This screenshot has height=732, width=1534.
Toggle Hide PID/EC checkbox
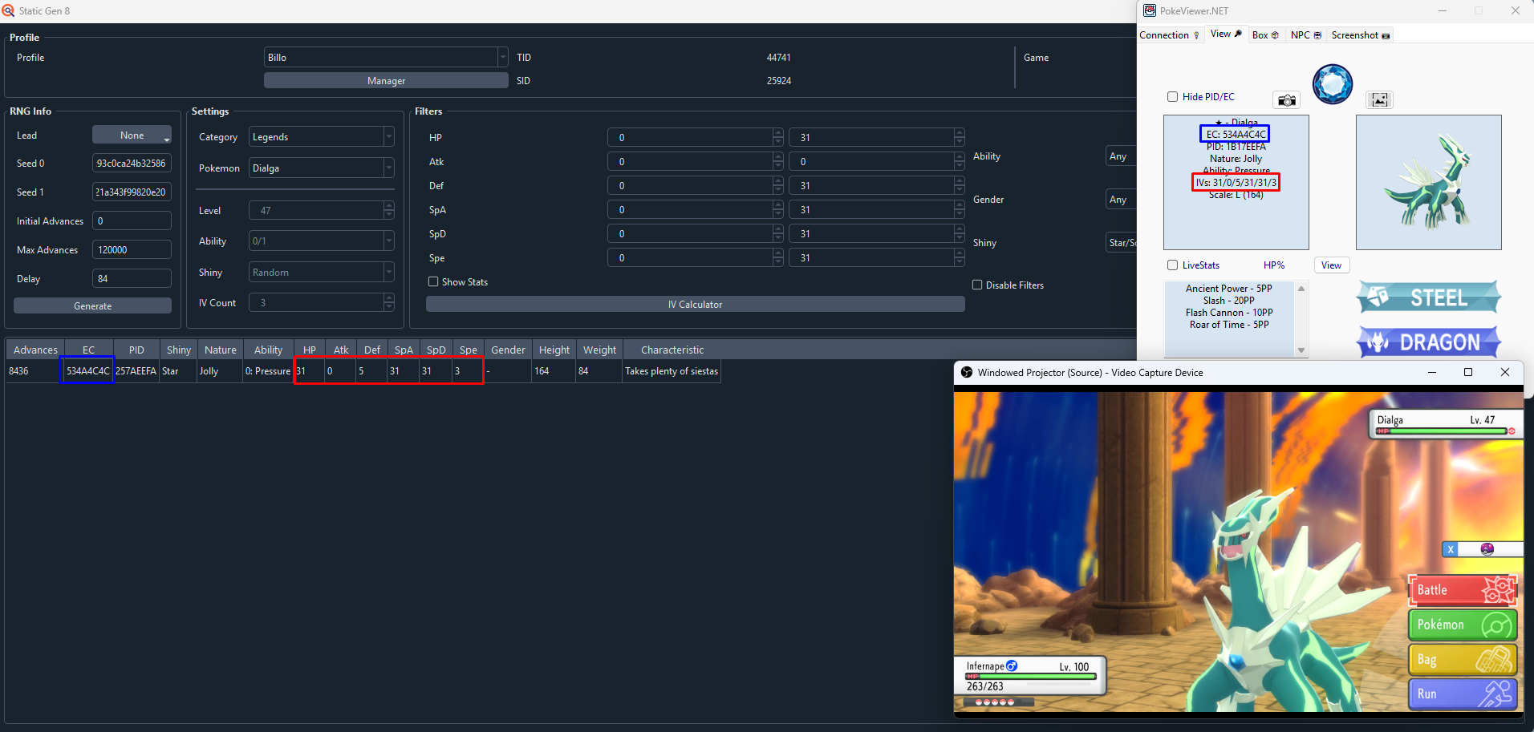click(1172, 96)
